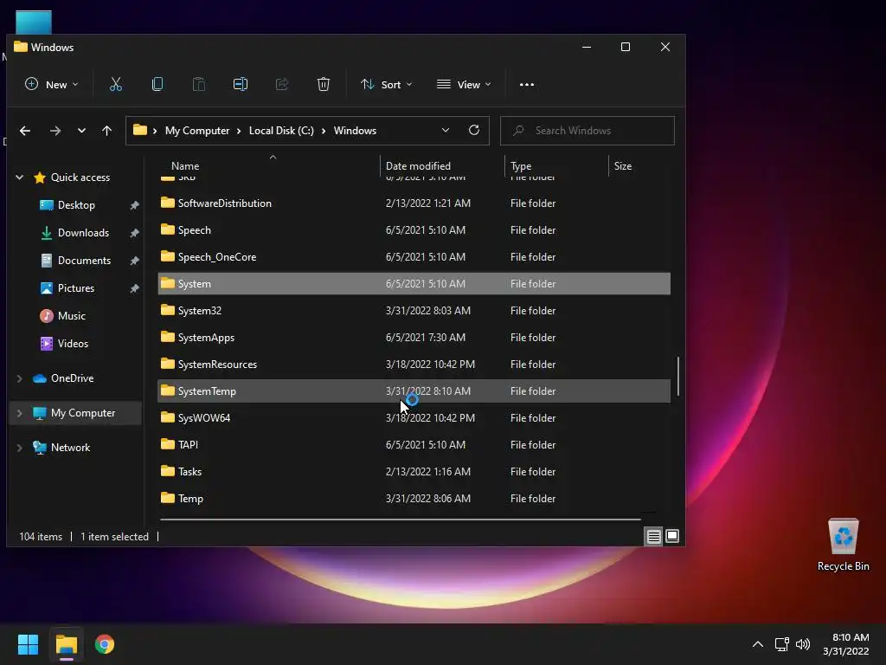Select the Tasks folder row
The width and height of the screenshot is (886, 665).
414,472
